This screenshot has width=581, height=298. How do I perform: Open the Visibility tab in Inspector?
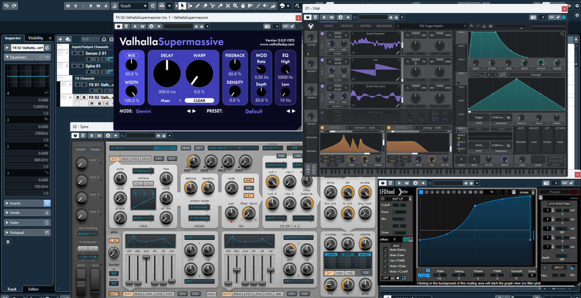point(36,38)
